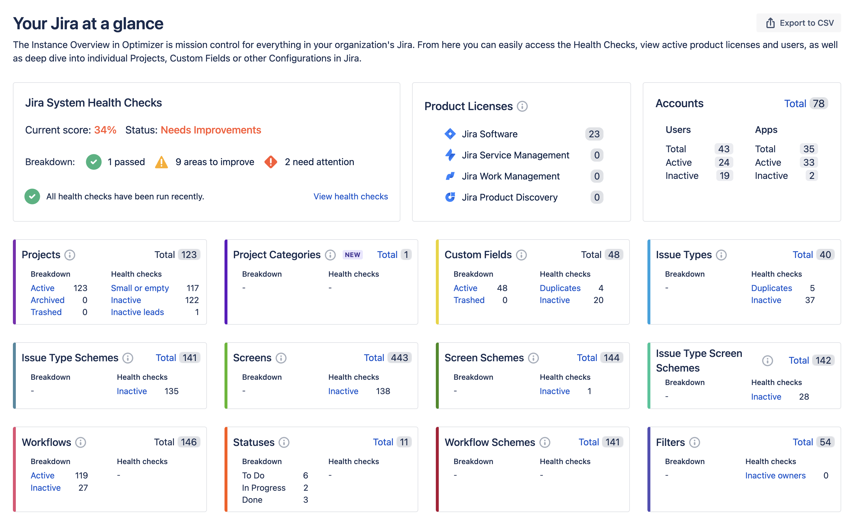Open the View health checks link
Image resolution: width=857 pixels, height=520 pixels.
[350, 196]
